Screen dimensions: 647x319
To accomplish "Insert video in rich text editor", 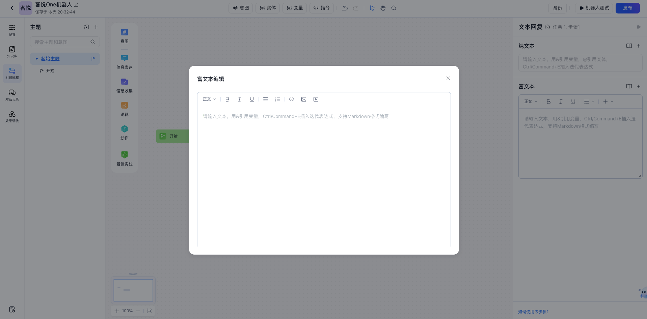I will (316, 99).
